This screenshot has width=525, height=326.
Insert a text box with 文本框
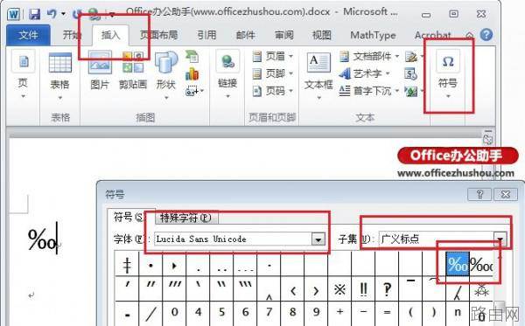[x=318, y=76]
